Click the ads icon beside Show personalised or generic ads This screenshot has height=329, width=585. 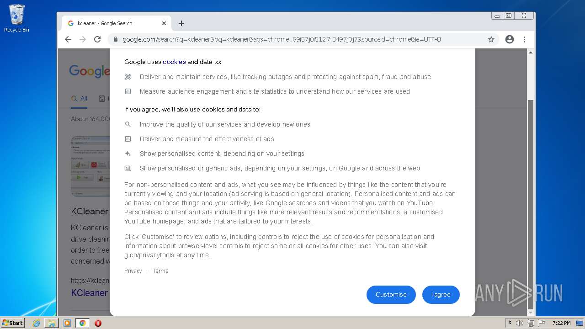coord(128,168)
